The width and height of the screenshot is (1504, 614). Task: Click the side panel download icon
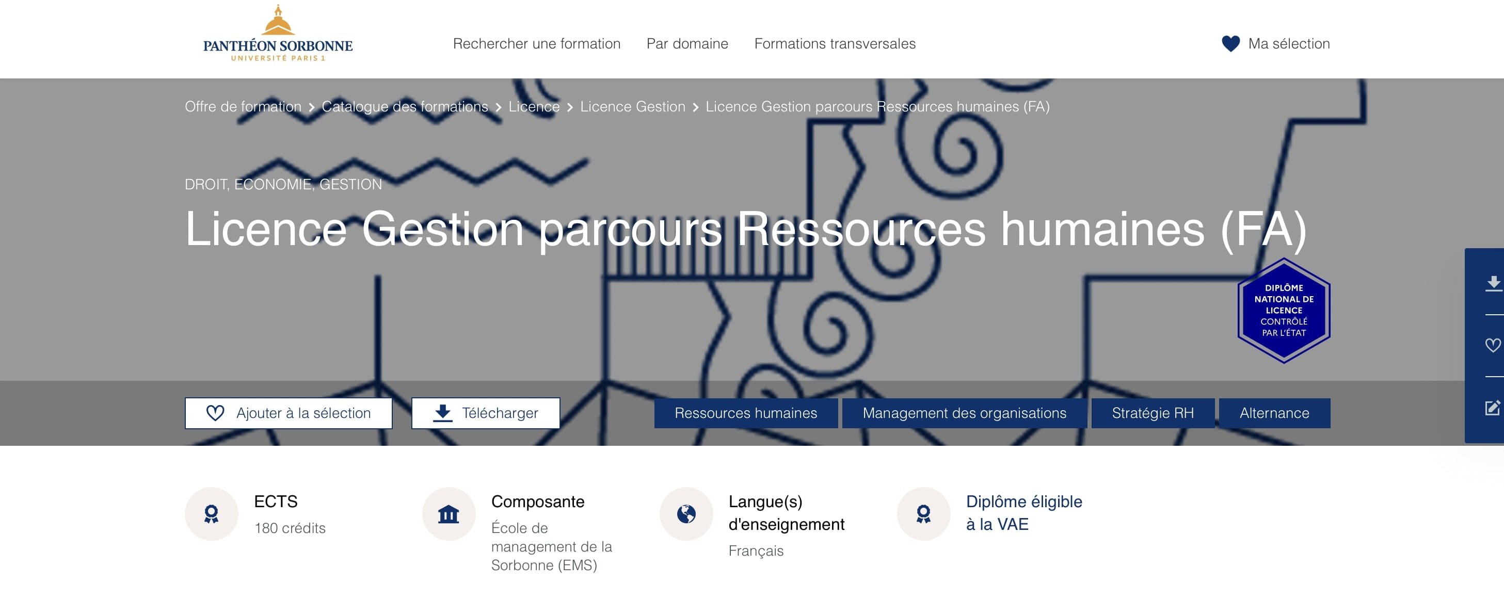[x=1493, y=283]
